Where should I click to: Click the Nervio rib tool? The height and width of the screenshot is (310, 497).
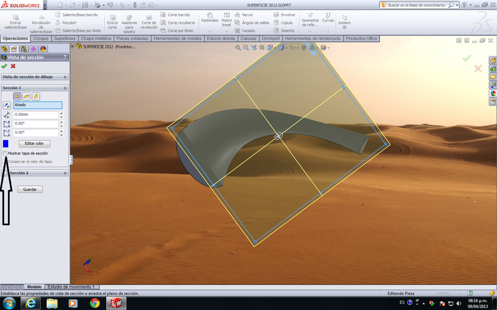click(x=244, y=14)
